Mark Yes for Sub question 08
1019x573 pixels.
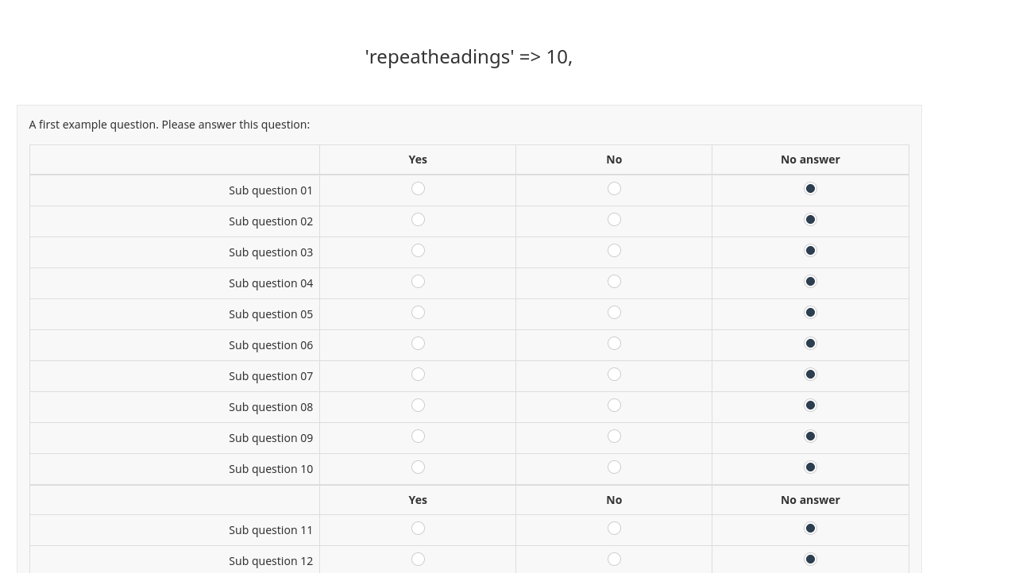418,406
